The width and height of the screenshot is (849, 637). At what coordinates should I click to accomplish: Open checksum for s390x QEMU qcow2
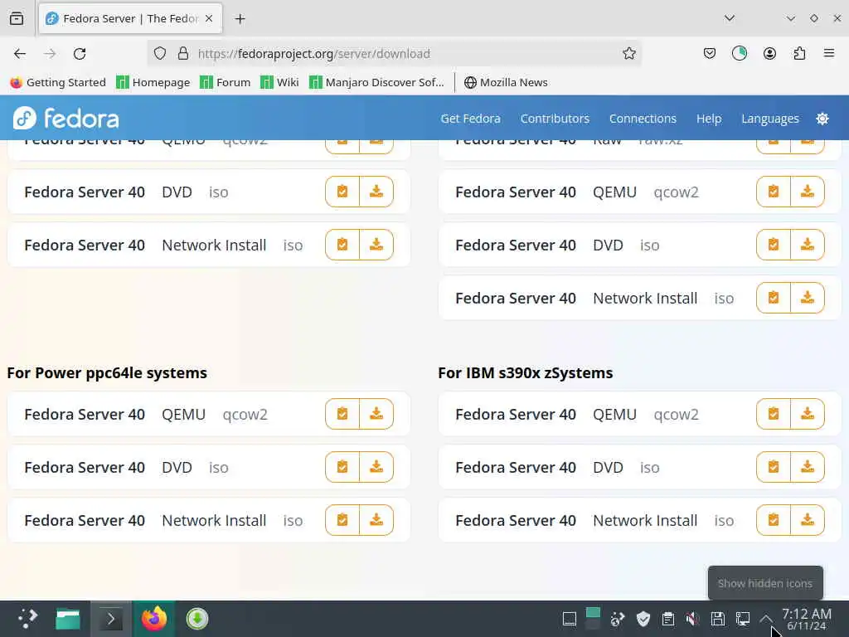(774, 414)
